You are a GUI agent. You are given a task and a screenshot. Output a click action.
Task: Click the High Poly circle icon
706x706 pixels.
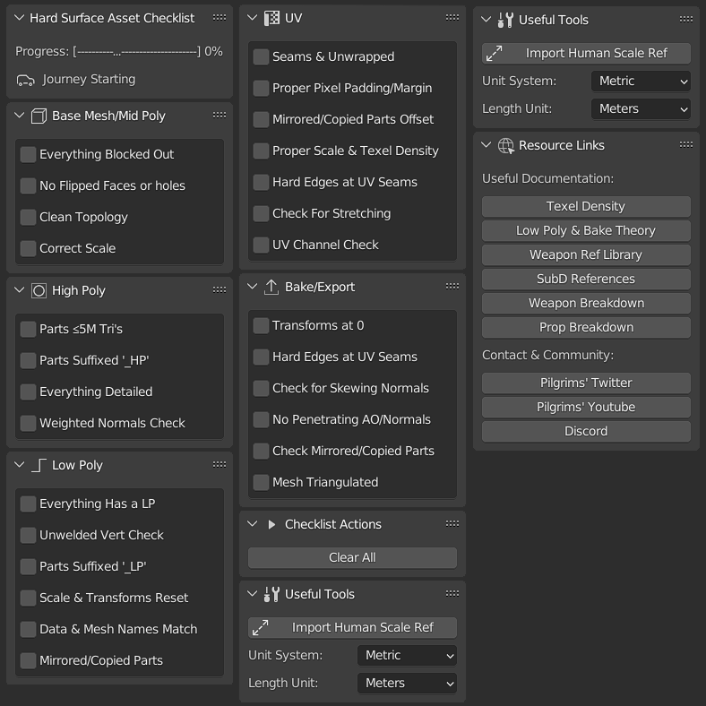click(39, 290)
